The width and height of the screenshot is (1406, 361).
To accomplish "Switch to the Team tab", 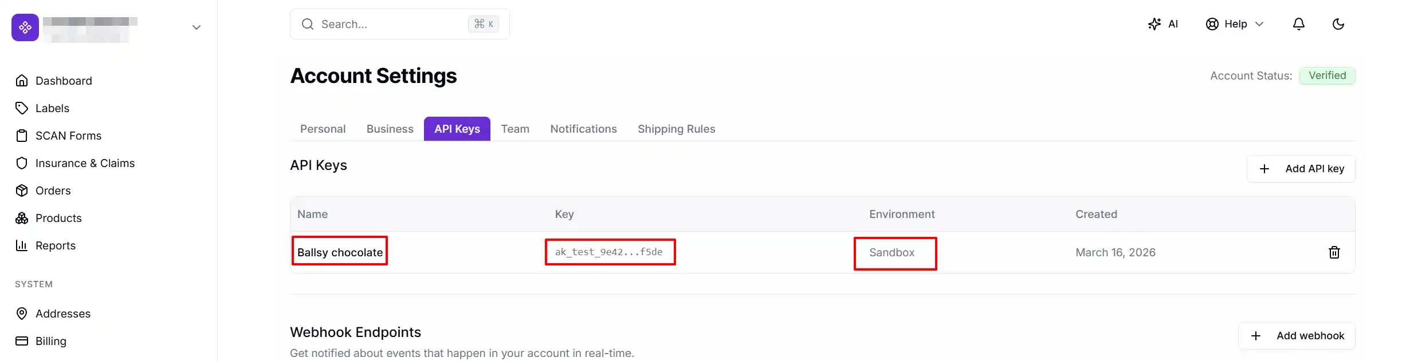I will (x=515, y=129).
